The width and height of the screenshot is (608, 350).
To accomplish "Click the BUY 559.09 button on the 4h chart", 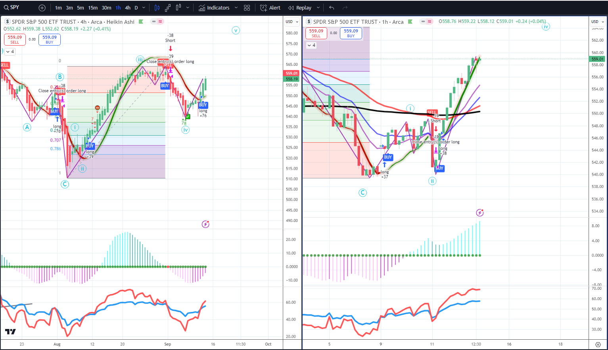I will click(x=50, y=40).
